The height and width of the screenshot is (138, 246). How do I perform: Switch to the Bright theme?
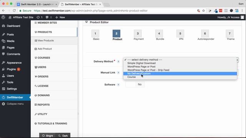47,135
